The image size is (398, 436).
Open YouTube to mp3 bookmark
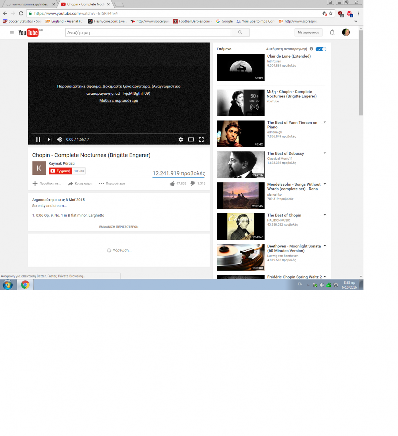pos(255,21)
